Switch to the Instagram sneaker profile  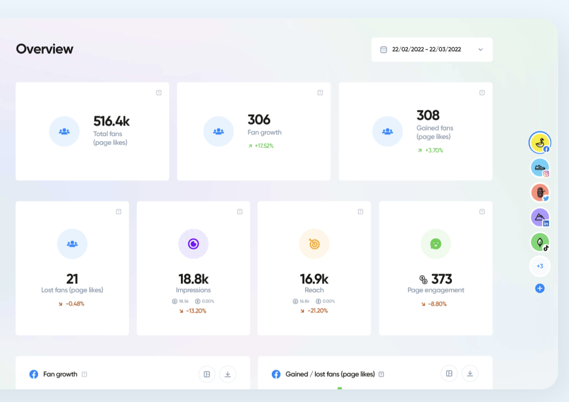540,167
